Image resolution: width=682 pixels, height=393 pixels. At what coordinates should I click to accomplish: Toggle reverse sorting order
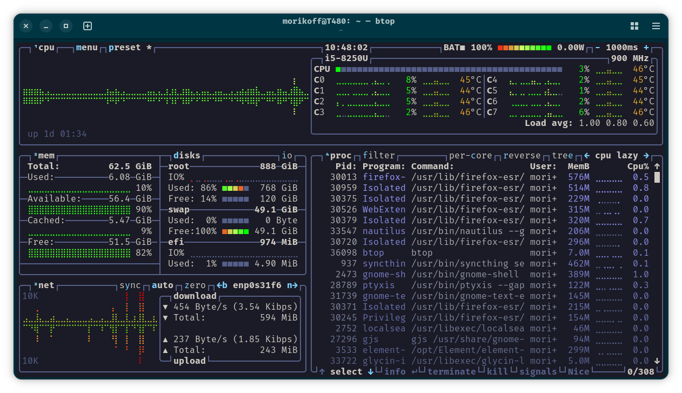tap(522, 156)
